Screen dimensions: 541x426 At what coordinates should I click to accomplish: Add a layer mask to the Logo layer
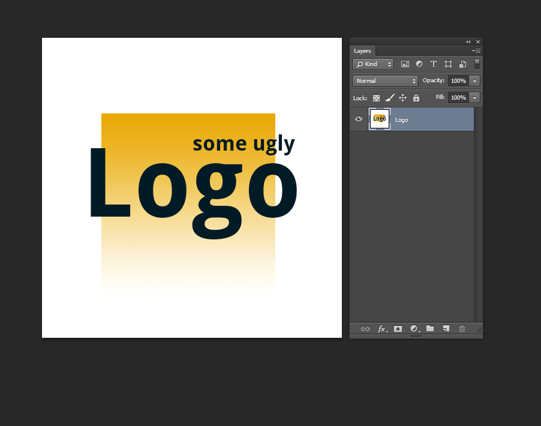398,329
